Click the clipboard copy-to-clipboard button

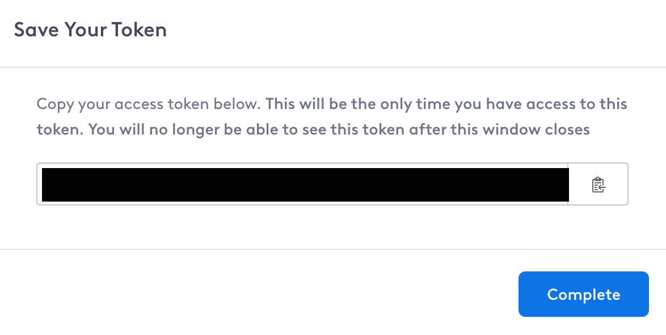pos(598,185)
